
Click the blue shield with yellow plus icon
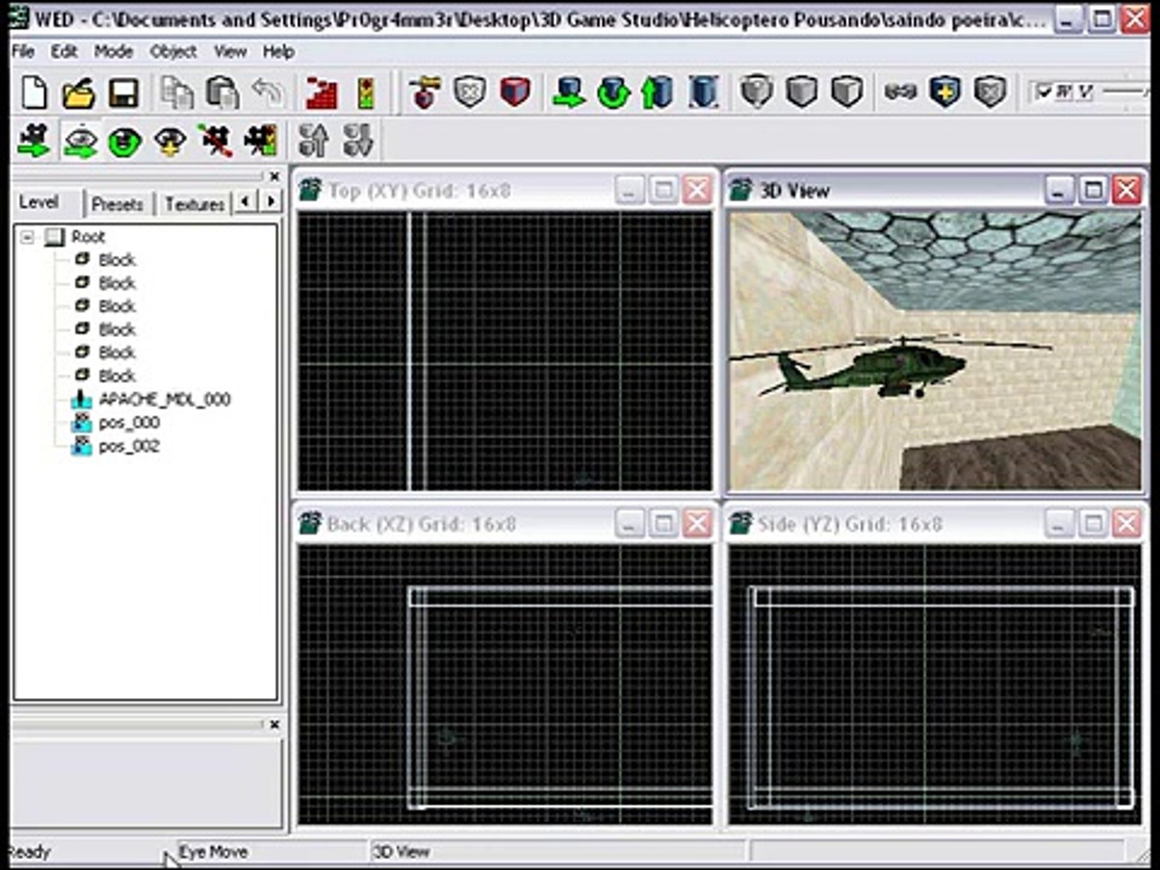[945, 92]
